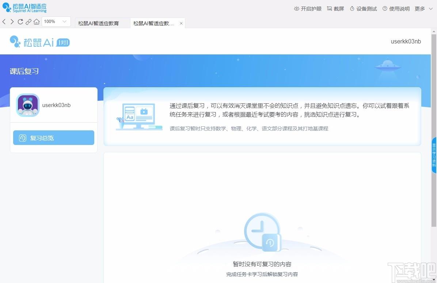Open the 100% zoom level dropdown
Image resolution: width=437 pixels, height=283 pixels.
point(56,22)
